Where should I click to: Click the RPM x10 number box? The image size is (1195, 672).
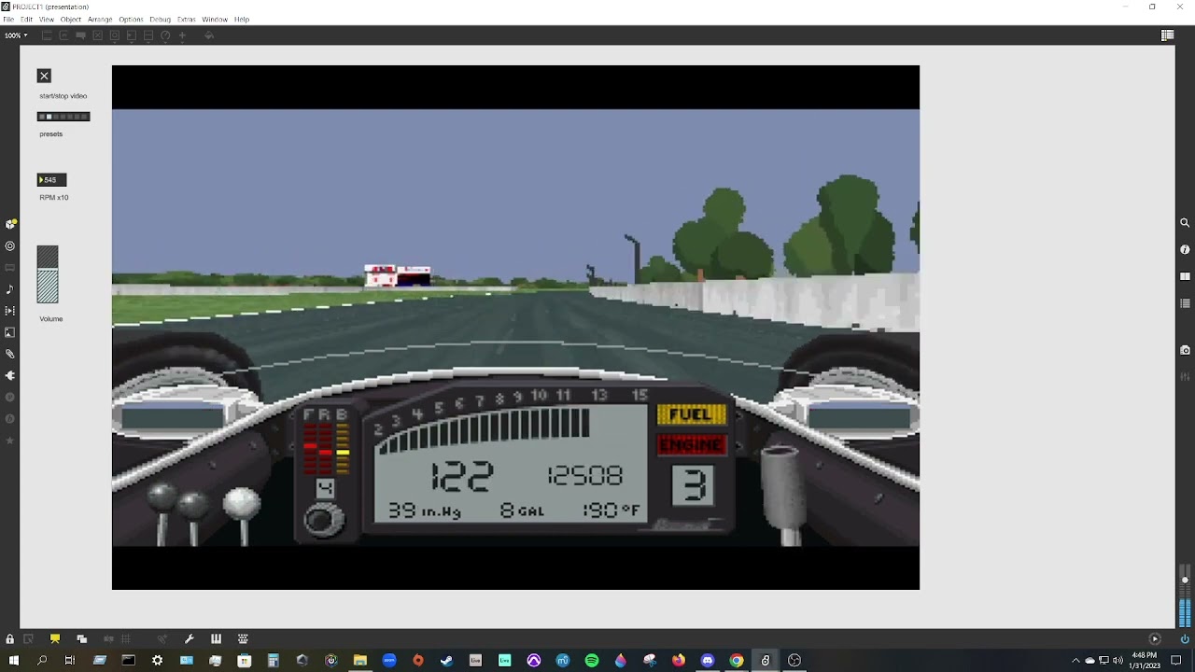[51, 179]
